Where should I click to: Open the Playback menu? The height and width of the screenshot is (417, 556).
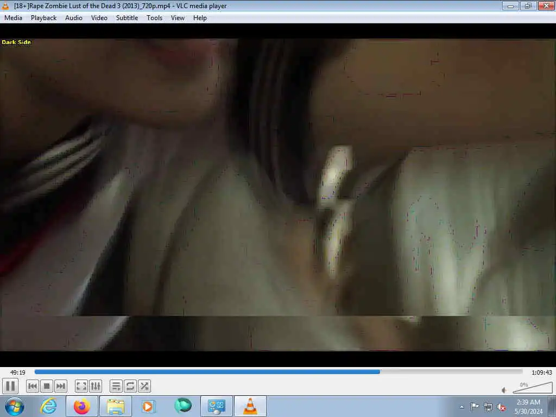[x=43, y=18]
